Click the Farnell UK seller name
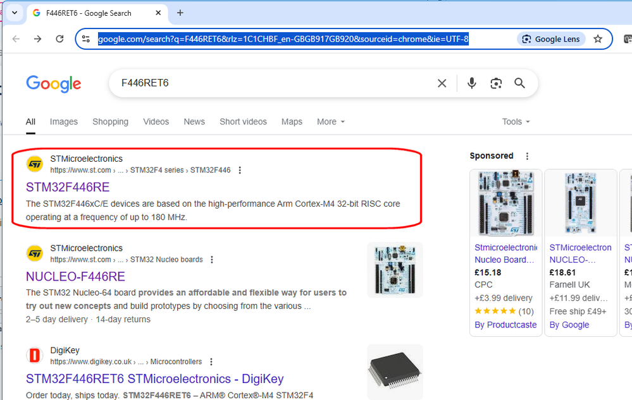The height and width of the screenshot is (400, 632). 569,284
